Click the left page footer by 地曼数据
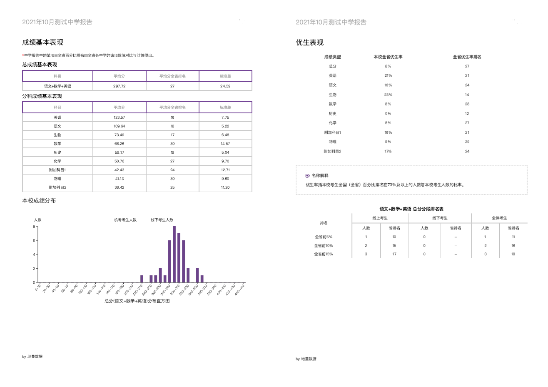This screenshot has height=387, width=548. [x=32, y=357]
